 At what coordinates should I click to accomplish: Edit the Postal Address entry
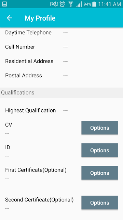61,76
